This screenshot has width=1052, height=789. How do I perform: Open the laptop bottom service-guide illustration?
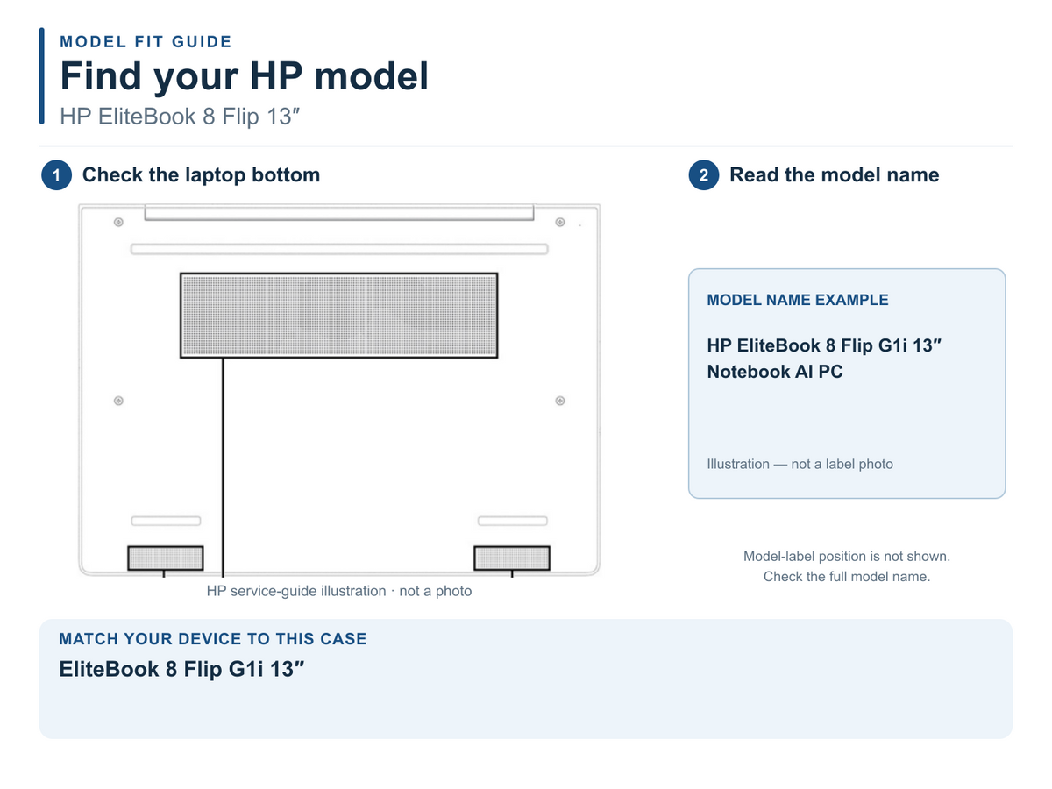click(339, 390)
